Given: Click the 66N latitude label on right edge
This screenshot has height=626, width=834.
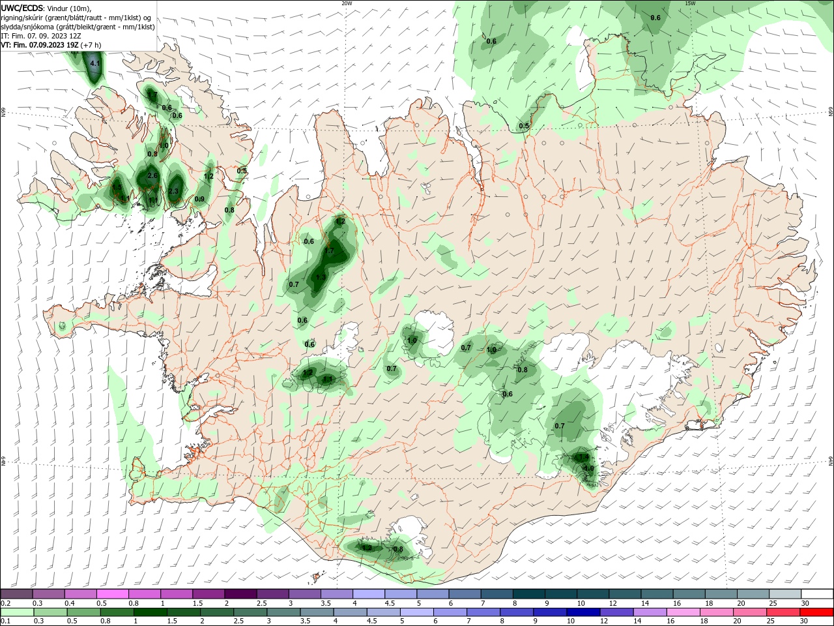Looking at the screenshot, I should [831, 112].
